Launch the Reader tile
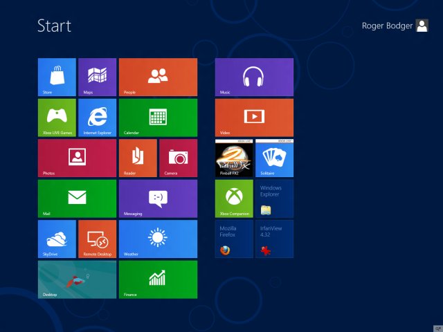 click(x=138, y=158)
